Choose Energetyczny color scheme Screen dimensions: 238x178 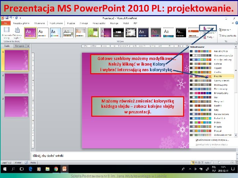tap(212, 93)
